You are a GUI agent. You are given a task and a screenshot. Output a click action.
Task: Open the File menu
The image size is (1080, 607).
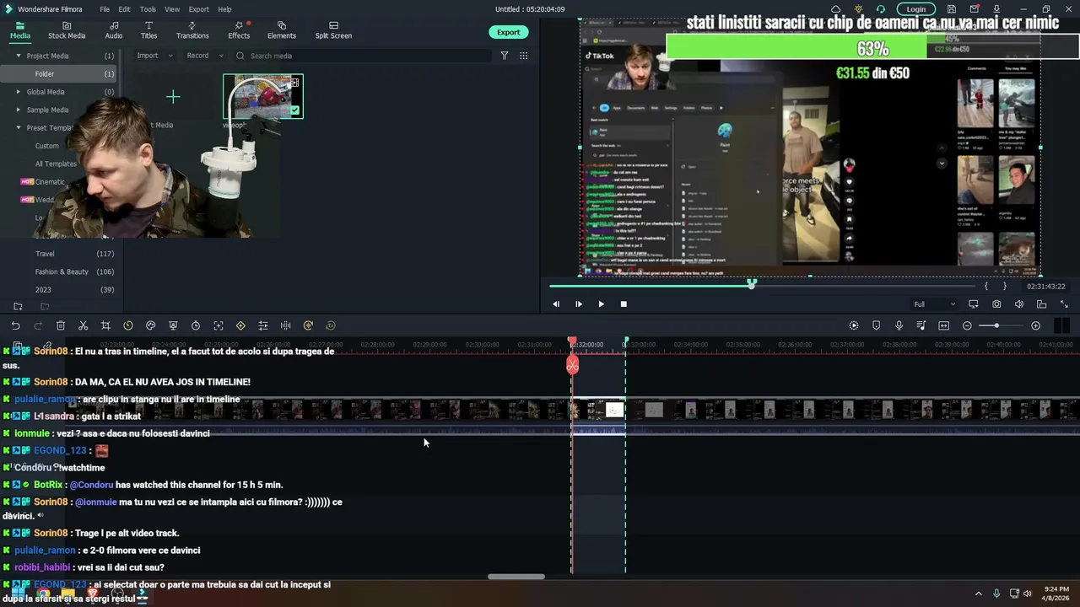[x=105, y=9]
